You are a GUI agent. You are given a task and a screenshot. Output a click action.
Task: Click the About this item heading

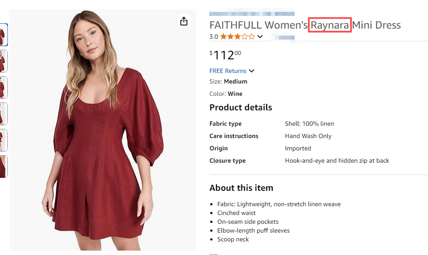click(x=241, y=188)
